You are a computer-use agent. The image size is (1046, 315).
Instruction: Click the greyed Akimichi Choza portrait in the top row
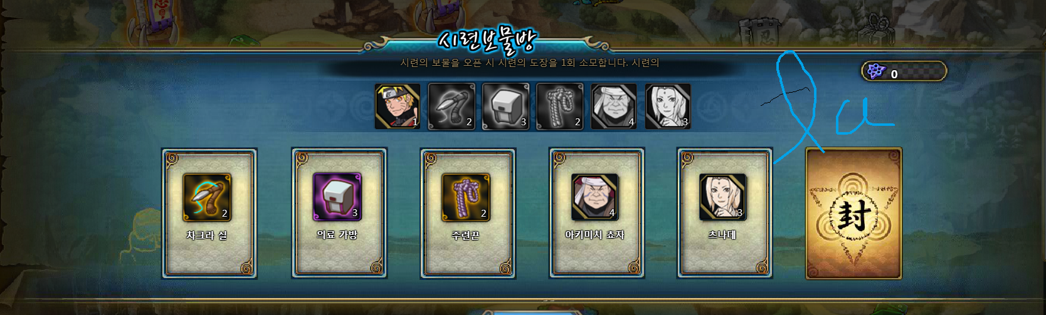[x=614, y=106]
